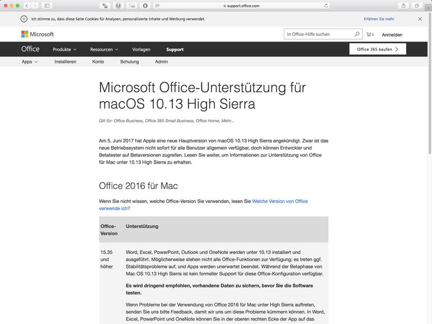
Task: Expand the Apps dropdown
Action: (x=30, y=62)
